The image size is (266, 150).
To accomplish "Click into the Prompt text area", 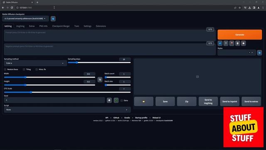I will coord(110,35).
